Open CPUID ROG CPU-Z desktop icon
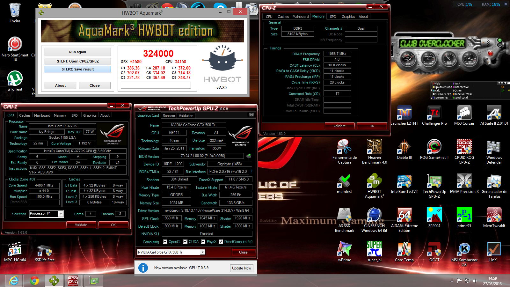The height and width of the screenshot is (287, 510). 464,151
